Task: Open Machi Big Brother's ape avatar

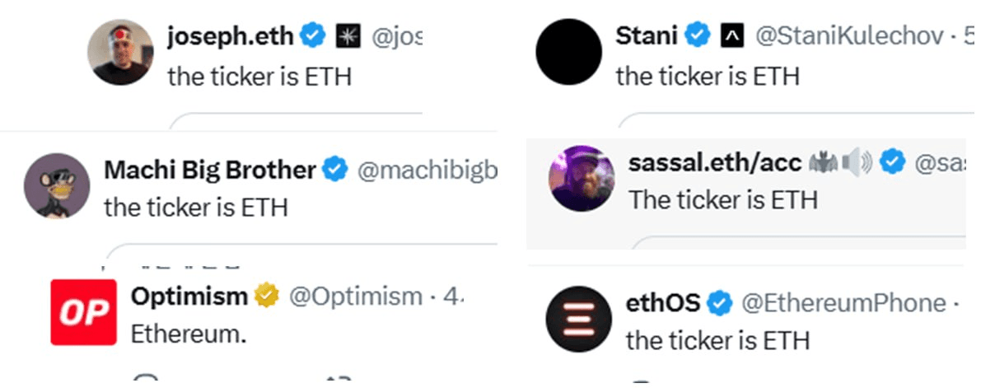Action: (x=57, y=185)
